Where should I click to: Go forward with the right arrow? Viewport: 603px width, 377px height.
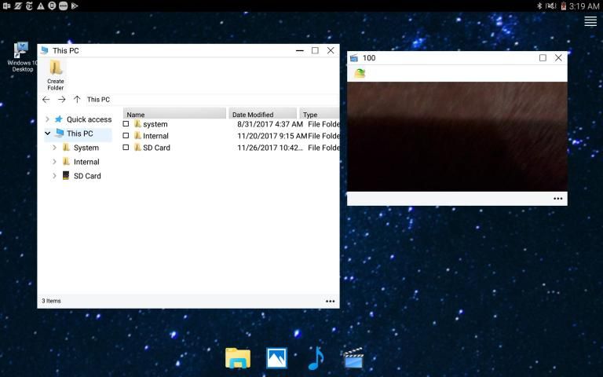tap(61, 100)
